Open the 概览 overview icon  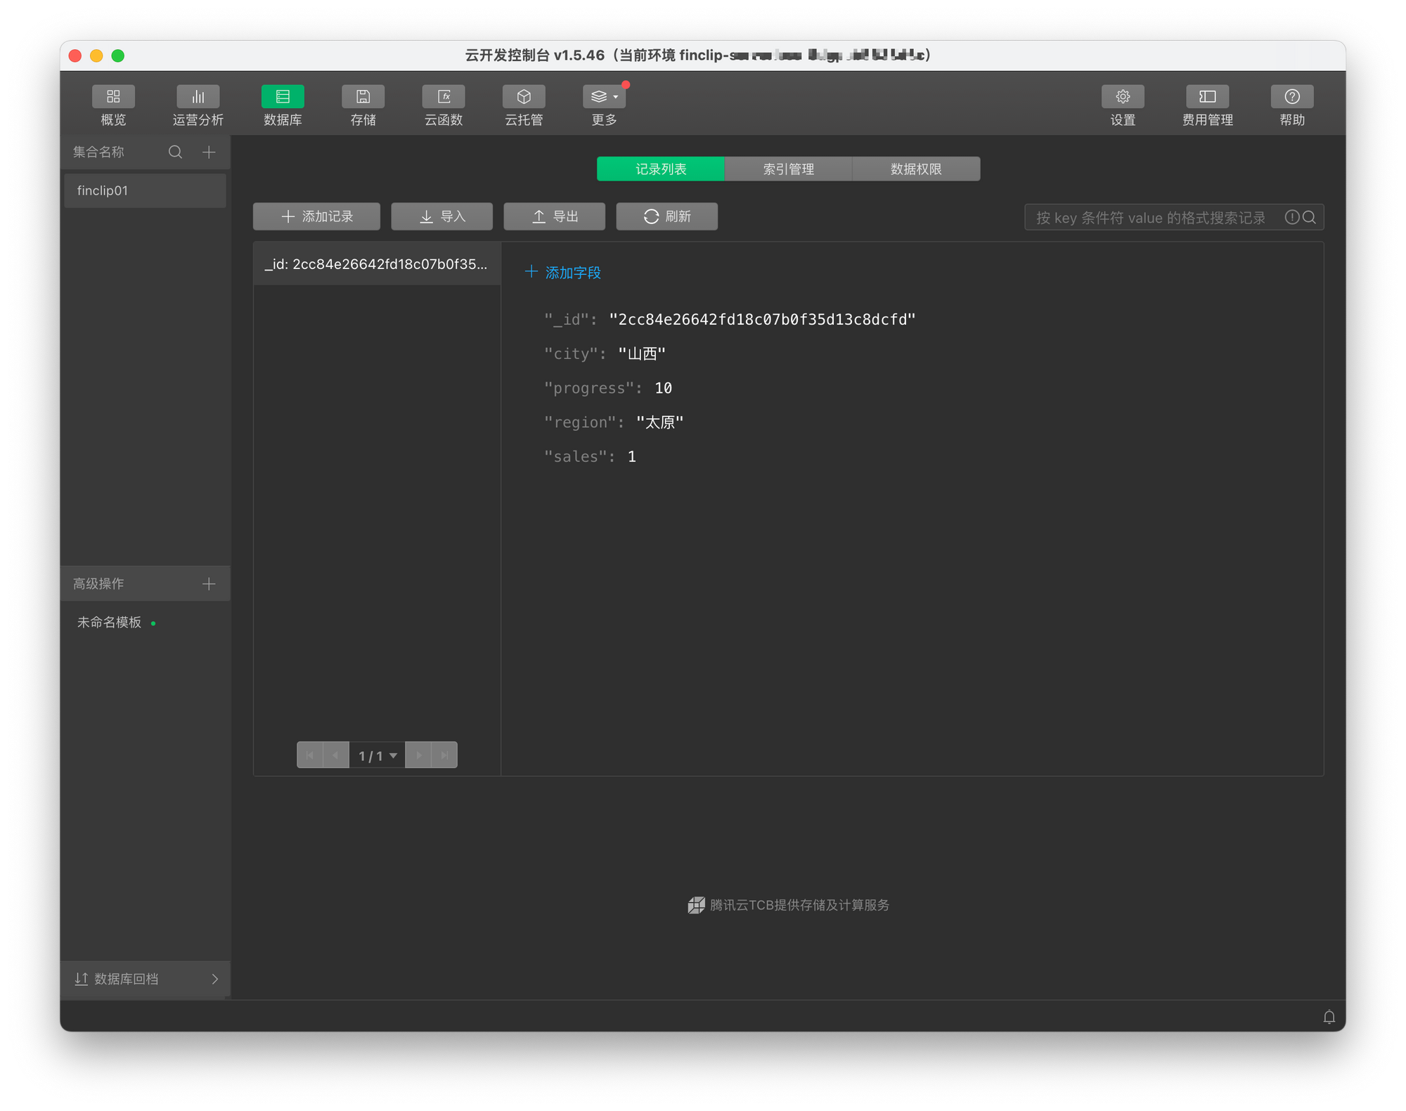113,97
